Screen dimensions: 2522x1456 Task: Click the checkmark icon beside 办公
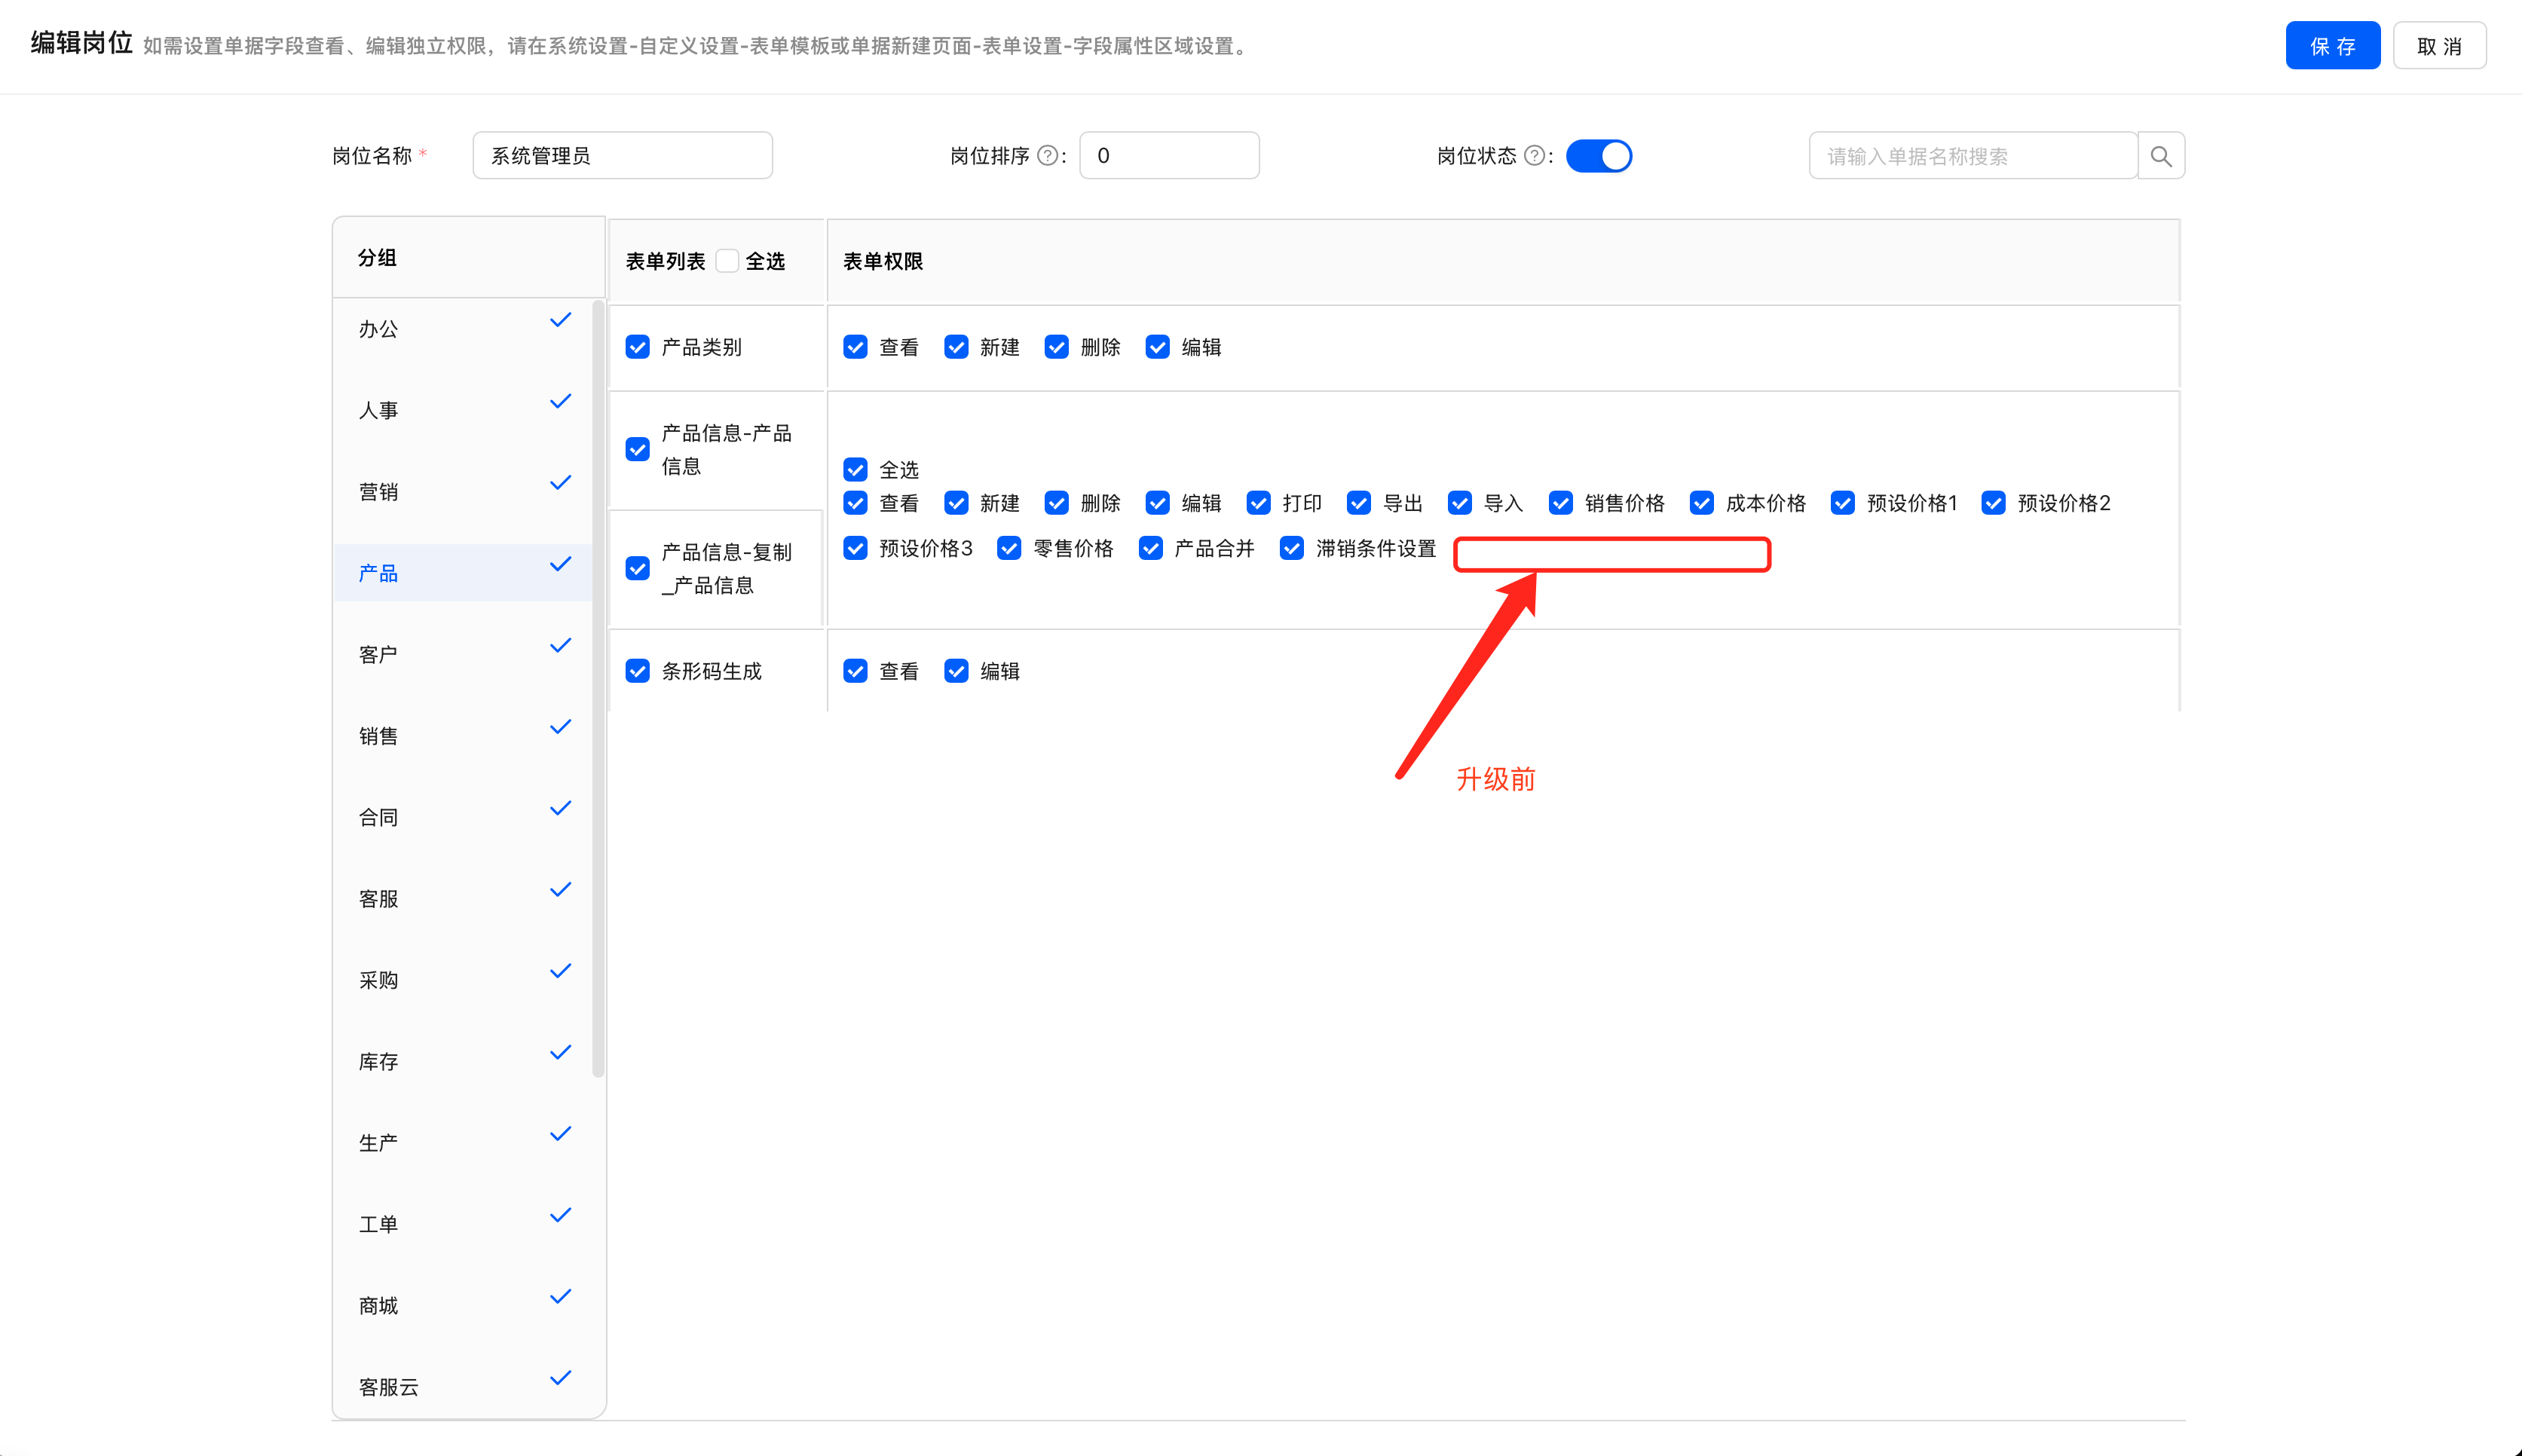coord(560,320)
